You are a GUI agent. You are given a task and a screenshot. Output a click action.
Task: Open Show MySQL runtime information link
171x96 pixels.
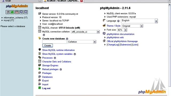(59, 50)
